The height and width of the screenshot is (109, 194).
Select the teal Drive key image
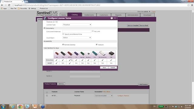[x=95, y=54]
